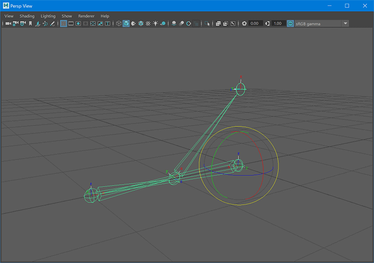Open the Renderer menu

point(86,16)
